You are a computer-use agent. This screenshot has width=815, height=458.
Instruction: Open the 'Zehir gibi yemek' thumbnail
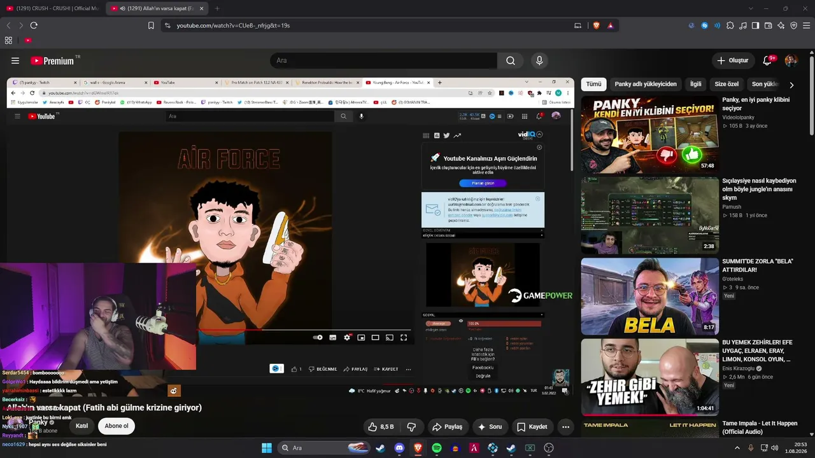(x=649, y=377)
